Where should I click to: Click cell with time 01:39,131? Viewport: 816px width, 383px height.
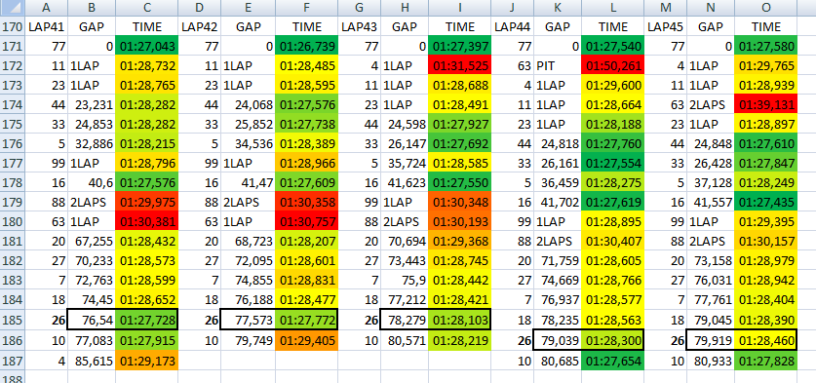pos(766,105)
